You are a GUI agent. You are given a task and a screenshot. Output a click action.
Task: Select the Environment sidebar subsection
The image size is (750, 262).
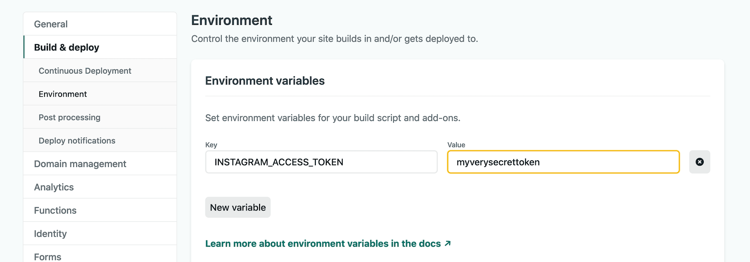(x=63, y=94)
